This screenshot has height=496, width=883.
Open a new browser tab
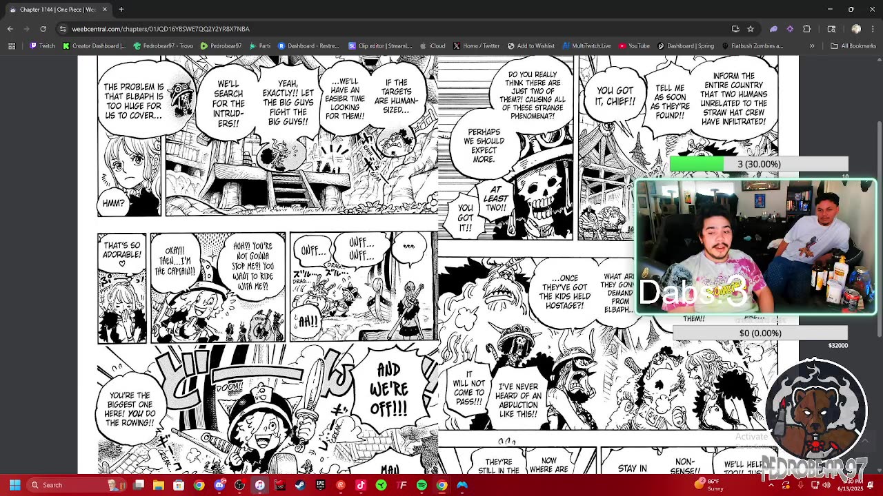pos(121,10)
